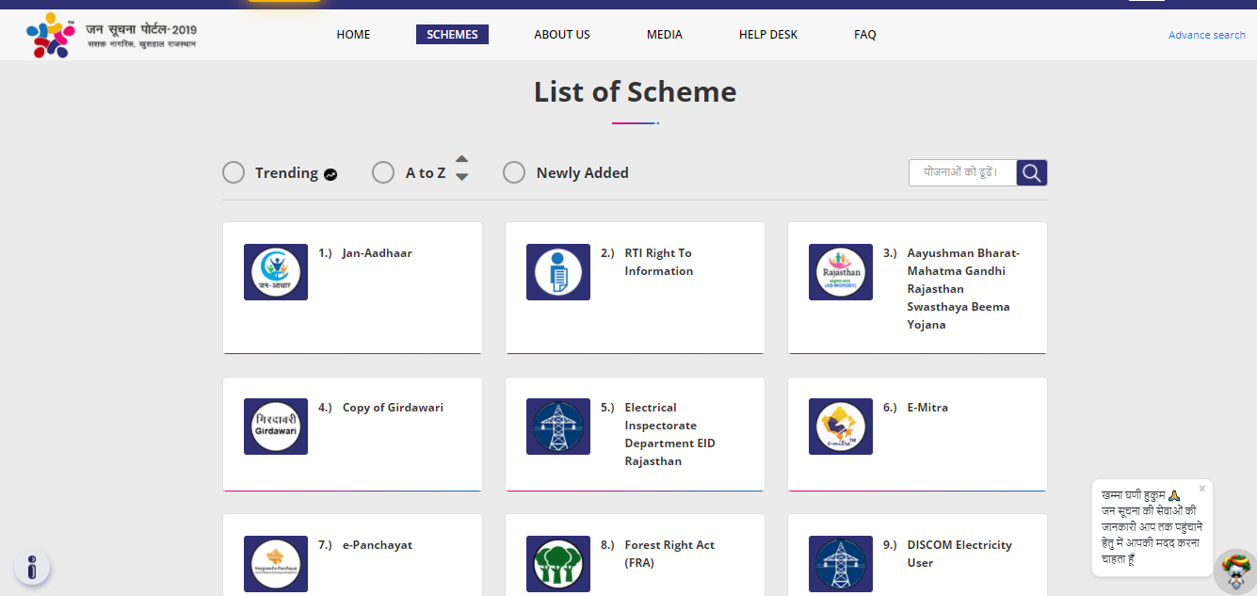1257x596 pixels.
Task: Select the Aayushman Bharat Rajasthan scheme icon
Action: pyautogui.click(x=840, y=272)
